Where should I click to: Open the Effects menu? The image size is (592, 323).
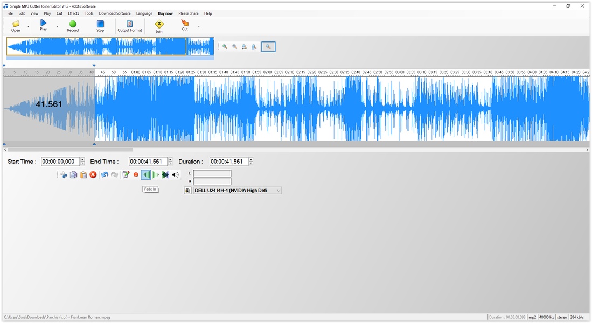click(x=73, y=13)
